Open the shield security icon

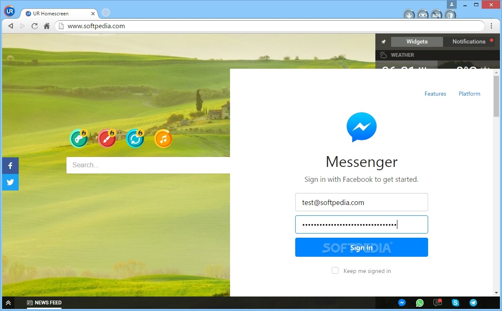pos(450,15)
